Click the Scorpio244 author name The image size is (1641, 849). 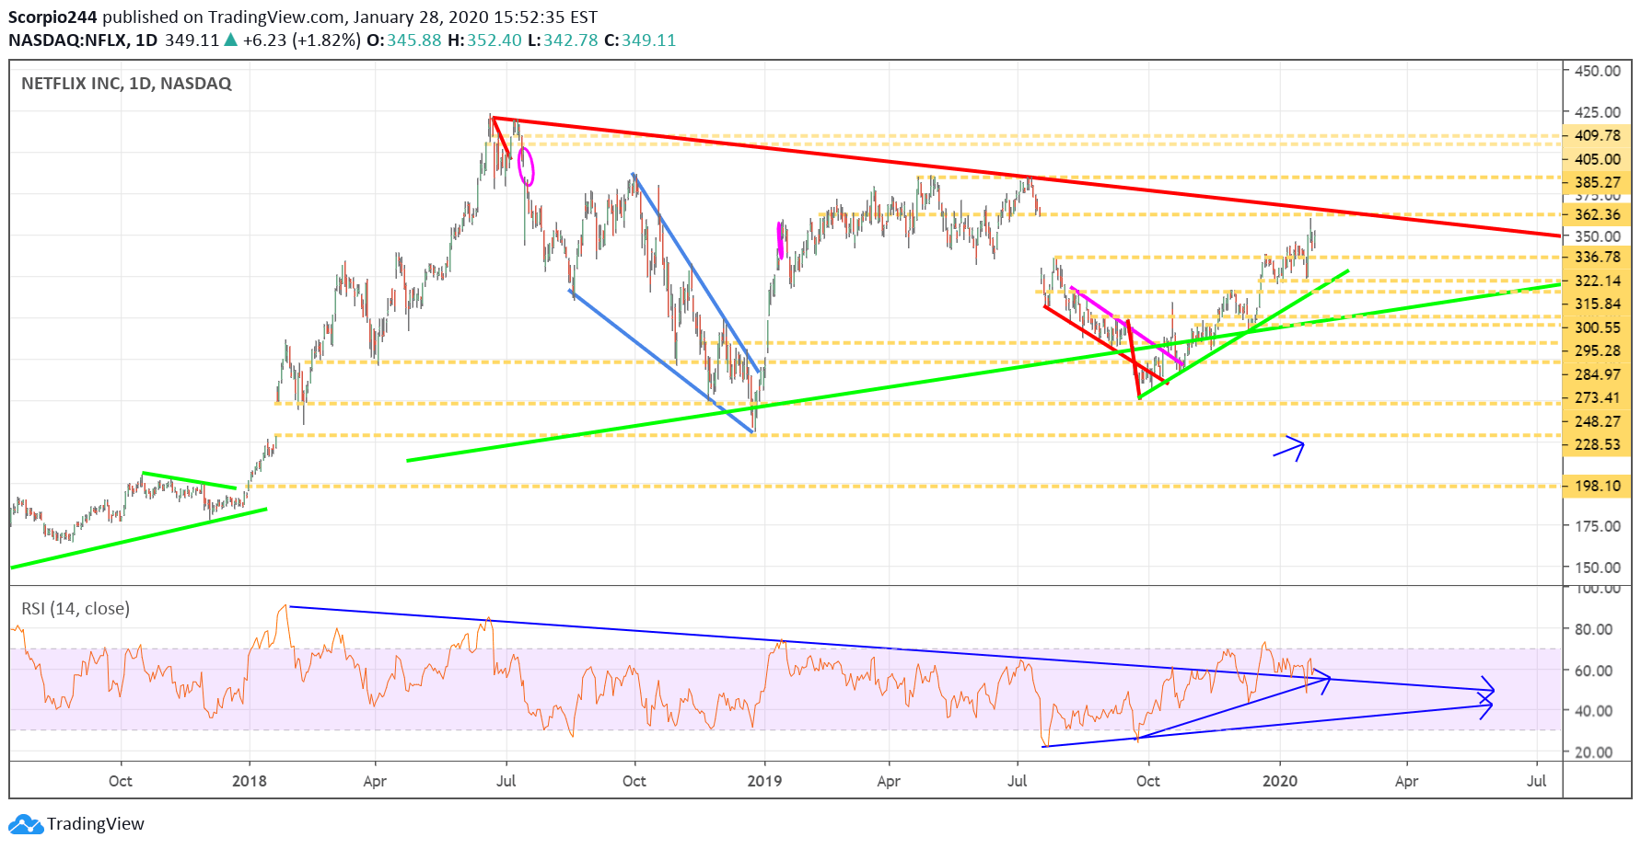tap(52, 17)
